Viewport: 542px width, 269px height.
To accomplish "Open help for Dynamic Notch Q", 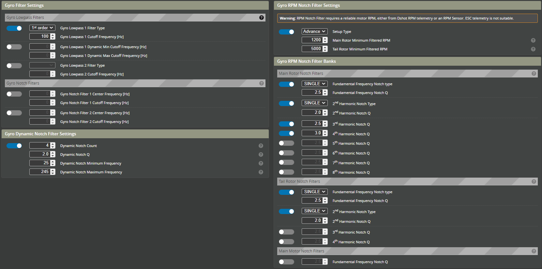I will pyautogui.click(x=261, y=155).
